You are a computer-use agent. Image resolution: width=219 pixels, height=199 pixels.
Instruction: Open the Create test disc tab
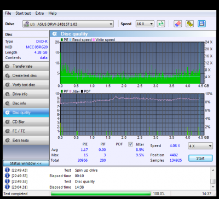coord(26,75)
